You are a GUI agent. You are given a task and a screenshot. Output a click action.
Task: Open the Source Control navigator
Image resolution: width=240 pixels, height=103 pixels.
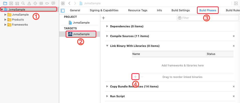11,3
